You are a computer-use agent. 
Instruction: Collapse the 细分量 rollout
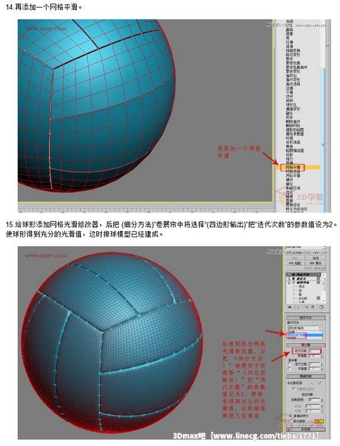[306, 345]
